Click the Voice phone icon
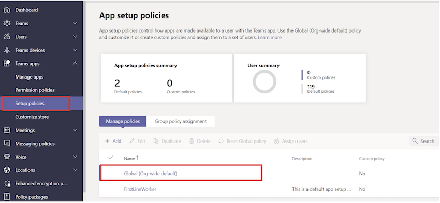This screenshot has width=440, height=203. click(7, 157)
